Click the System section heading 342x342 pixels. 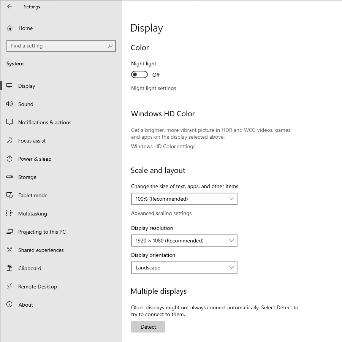[x=15, y=64]
